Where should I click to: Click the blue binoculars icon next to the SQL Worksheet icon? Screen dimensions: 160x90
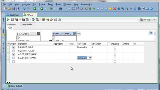point(60,8)
